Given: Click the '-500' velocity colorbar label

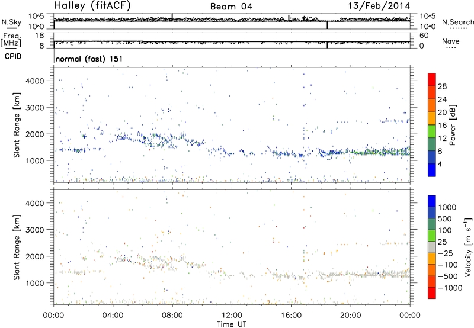Looking at the screenshot, I should tap(448, 276).
